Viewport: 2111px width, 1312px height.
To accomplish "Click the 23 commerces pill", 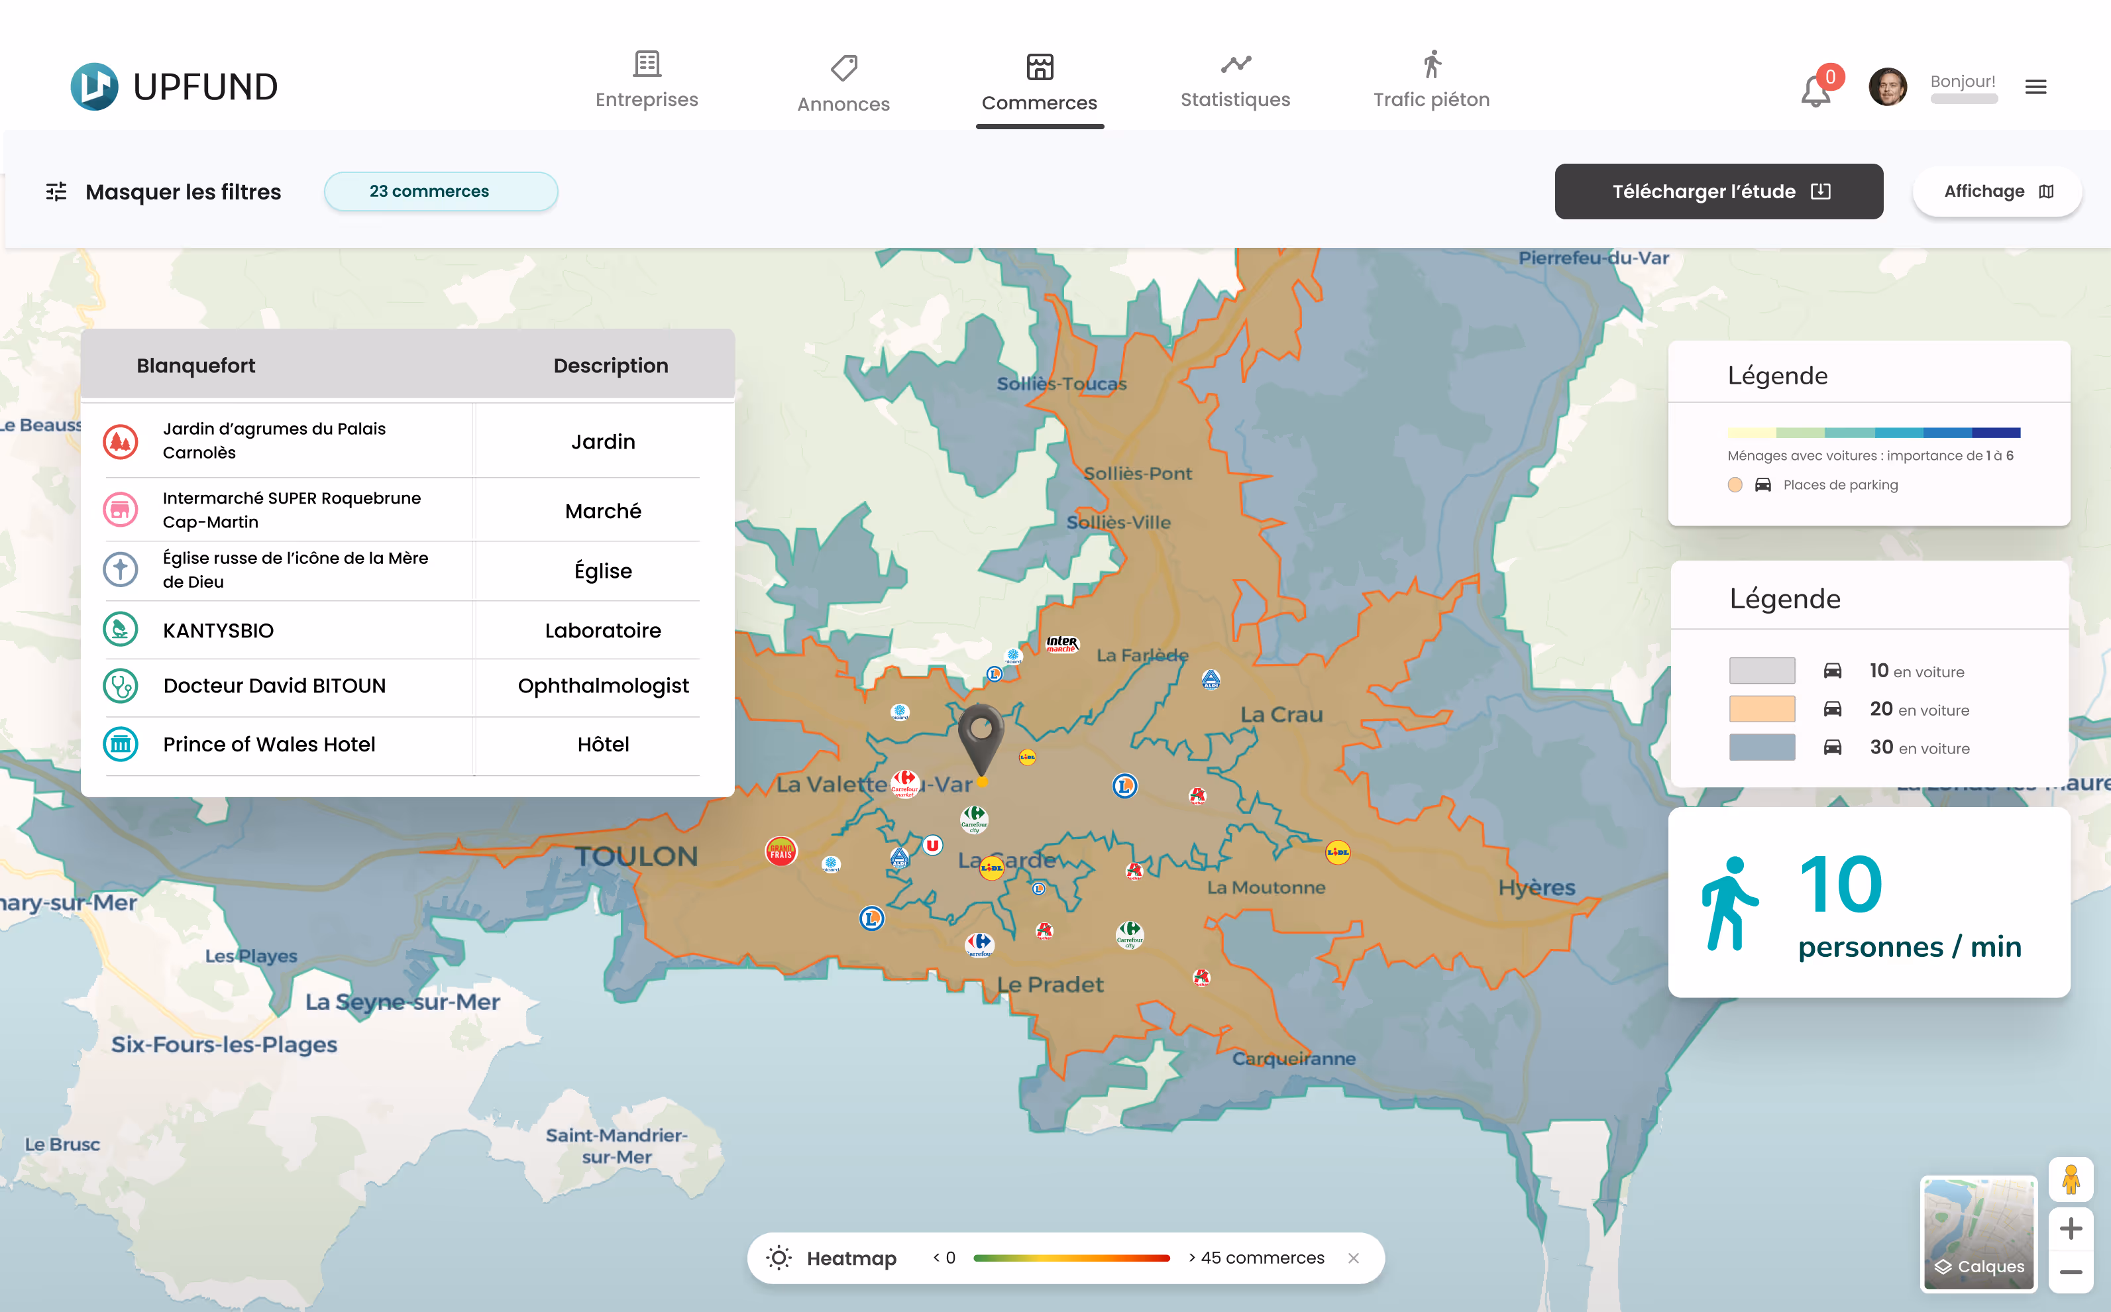I will tap(441, 191).
